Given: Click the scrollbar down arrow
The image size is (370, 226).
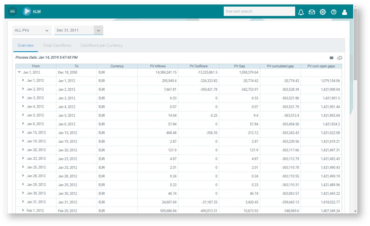Looking at the screenshot, I should (356, 211).
